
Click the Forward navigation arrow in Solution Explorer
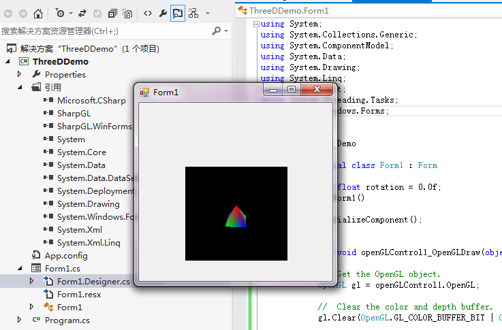click(23, 14)
